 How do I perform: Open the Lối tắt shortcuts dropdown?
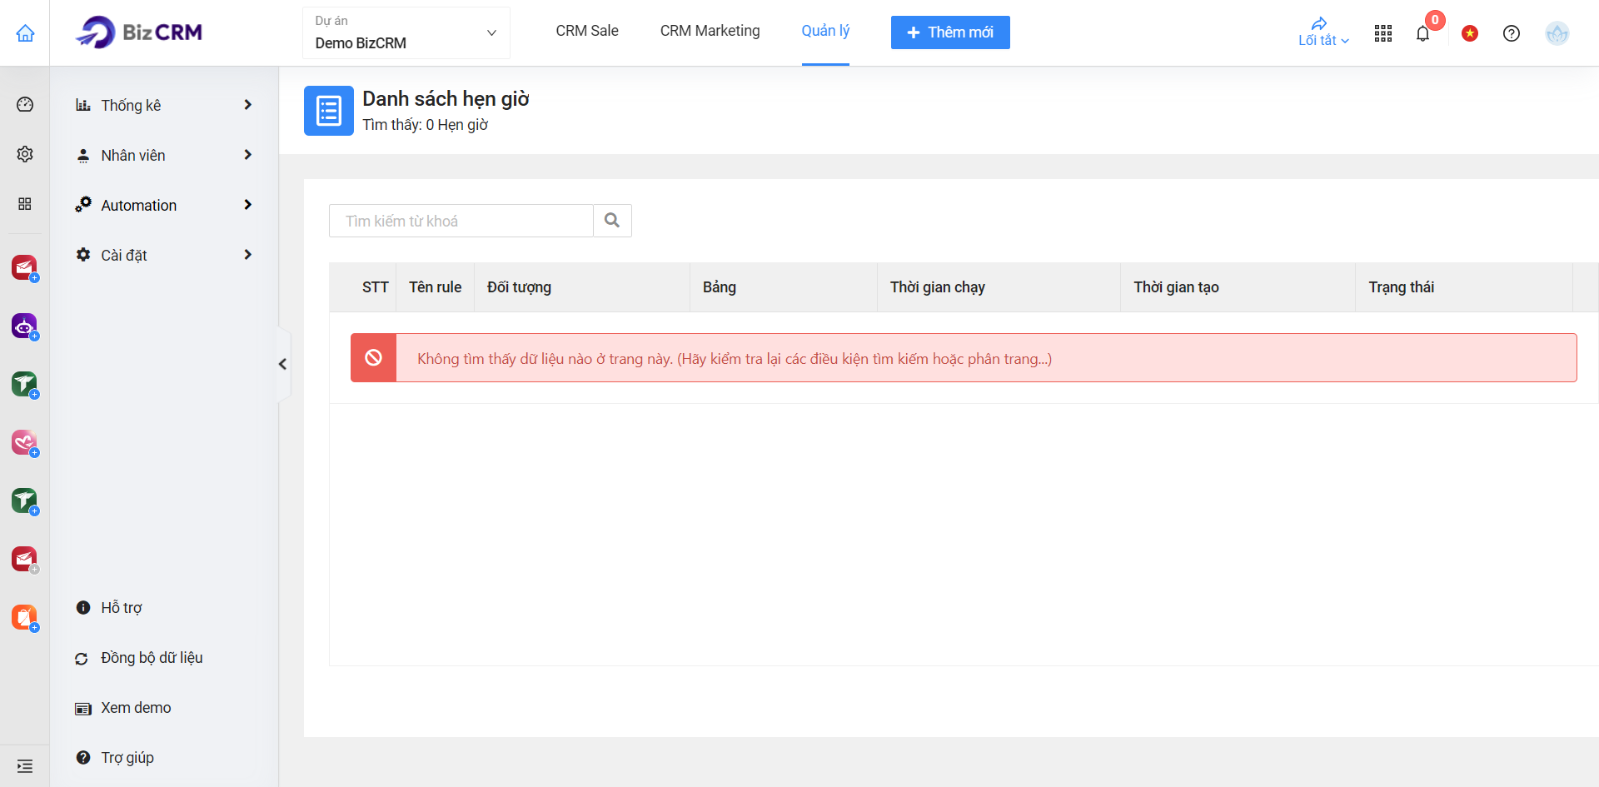tap(1323, 32)
